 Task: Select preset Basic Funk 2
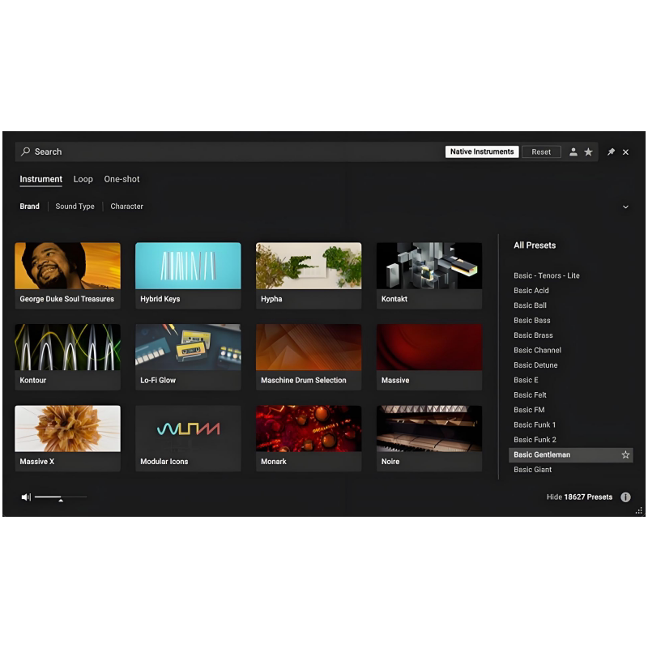click(535, 439)
